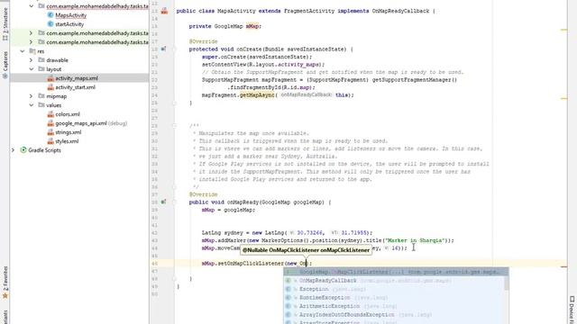577x324 pixels.
Task: Open the Device File Explorer side tab
Action: coord(572,310)
